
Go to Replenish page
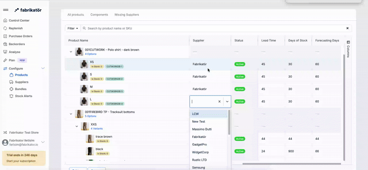tap(16, 28)
